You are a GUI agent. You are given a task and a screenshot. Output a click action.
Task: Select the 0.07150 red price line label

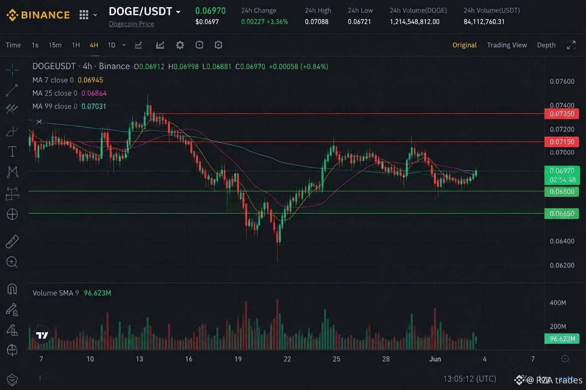pos(562,142)
